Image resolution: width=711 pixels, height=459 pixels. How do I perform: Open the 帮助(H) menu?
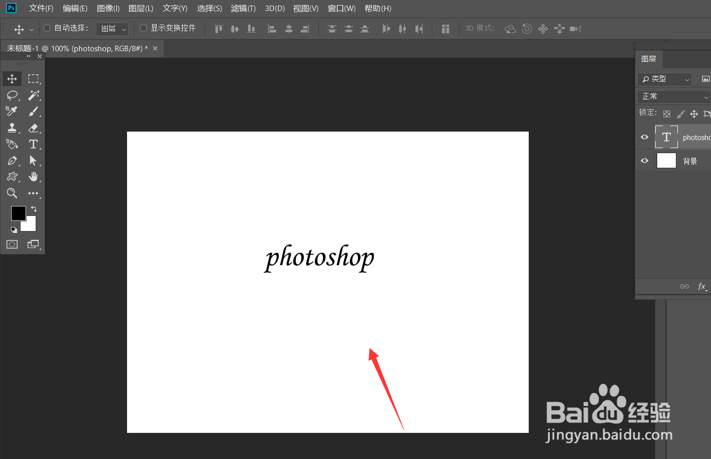[x=378, y=9]
